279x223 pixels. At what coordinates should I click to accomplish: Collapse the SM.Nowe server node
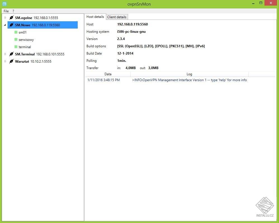(5, 25)
